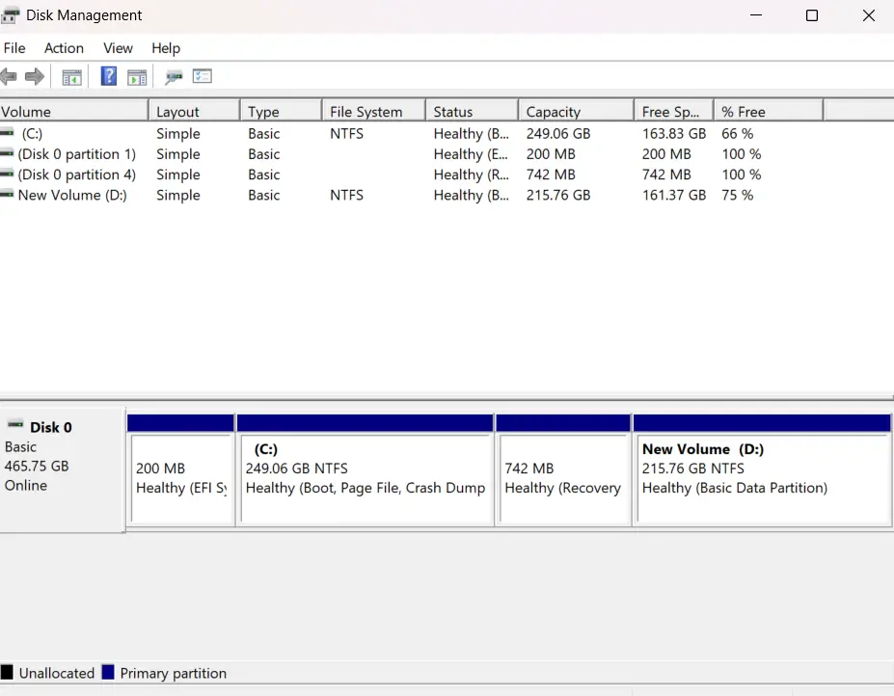Viewport: 894px width, 696px height.
Task: Click the checklist toolbar icon
Action: point(202,76)
